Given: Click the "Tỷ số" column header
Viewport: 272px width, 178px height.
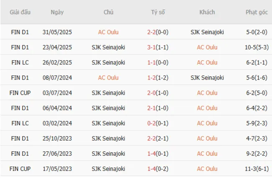Looking at the screenshot, I should 158,12.
